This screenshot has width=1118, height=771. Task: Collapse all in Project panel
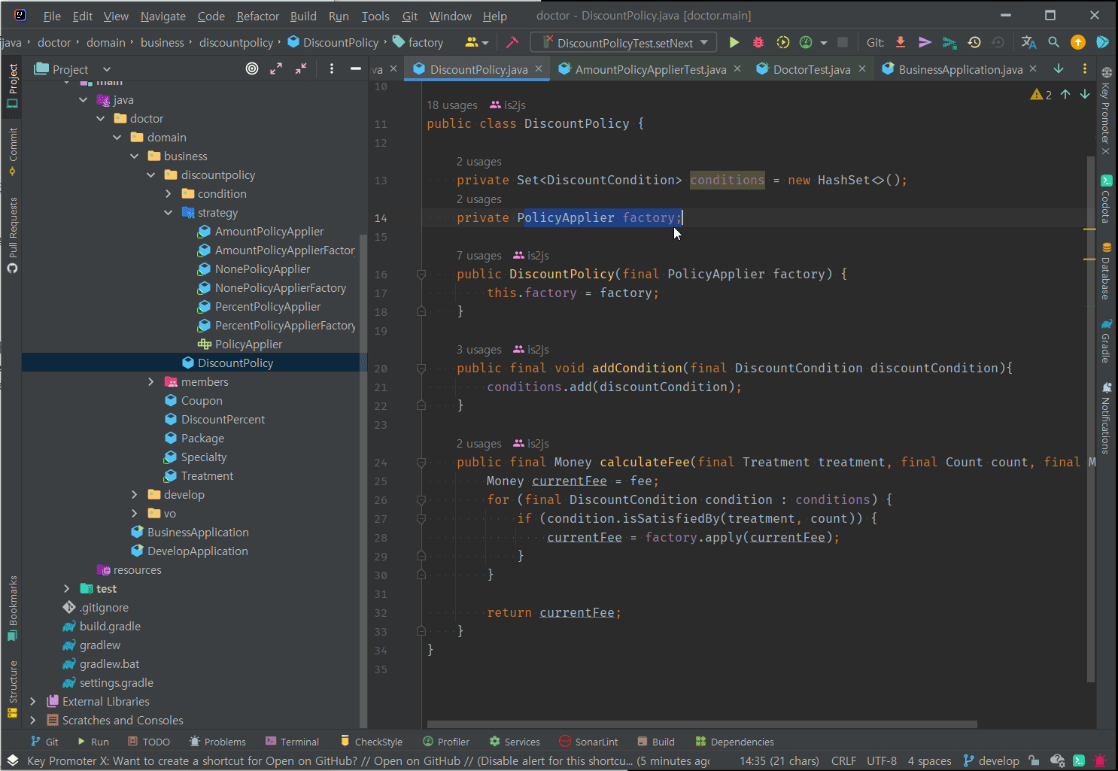click(x=301, y=69)
